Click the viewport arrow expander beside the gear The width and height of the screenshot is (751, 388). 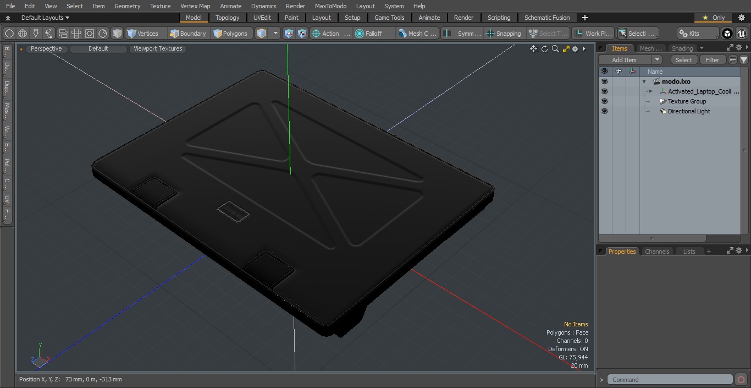584,49
